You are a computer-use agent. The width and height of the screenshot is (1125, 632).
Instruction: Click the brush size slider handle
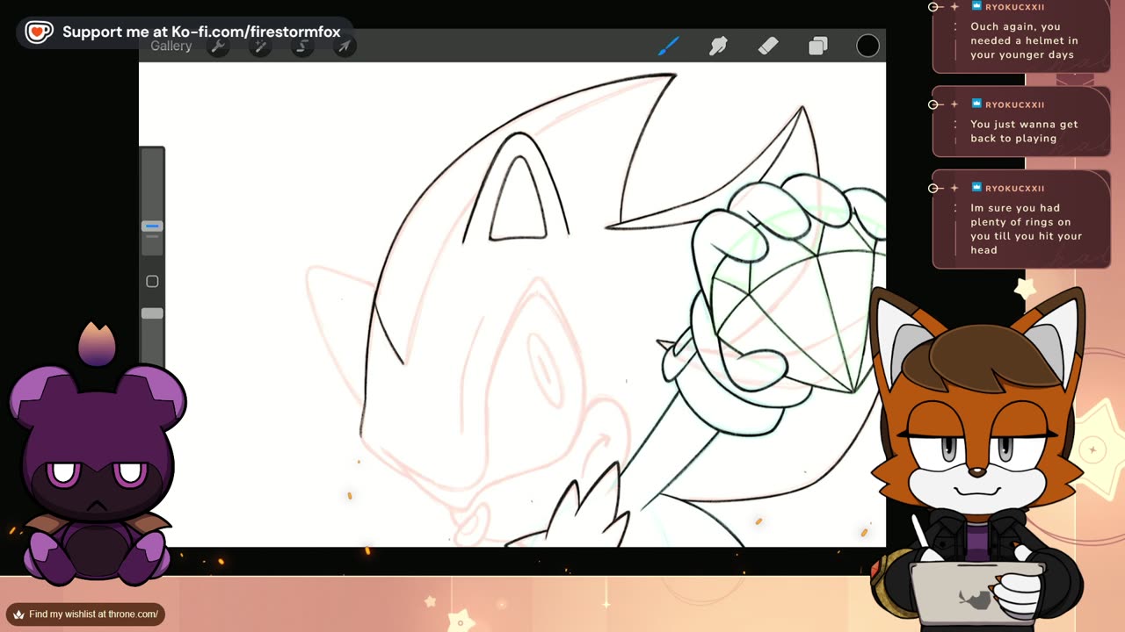click(x=152, y=226)
